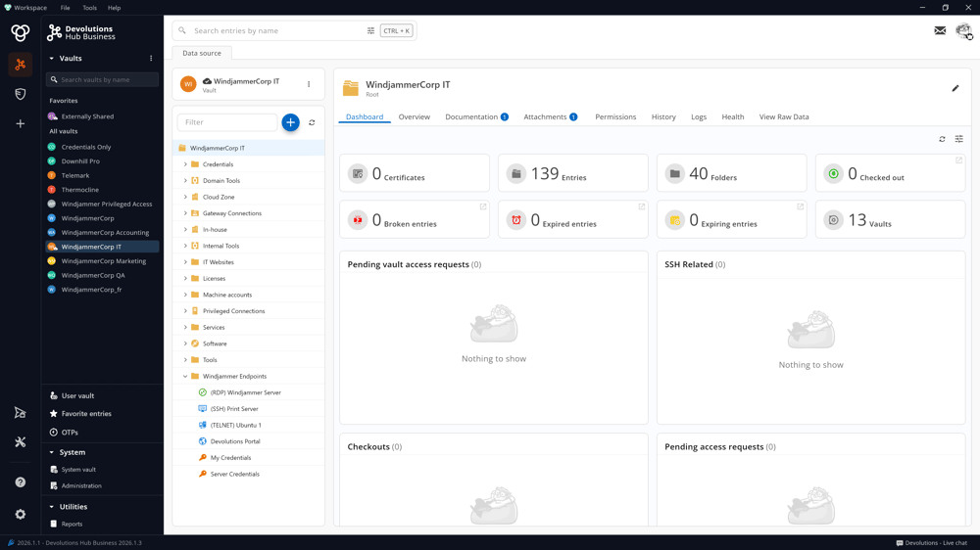
Task: Expand the IT Websites folder
Action: click(x=185, y=262)
